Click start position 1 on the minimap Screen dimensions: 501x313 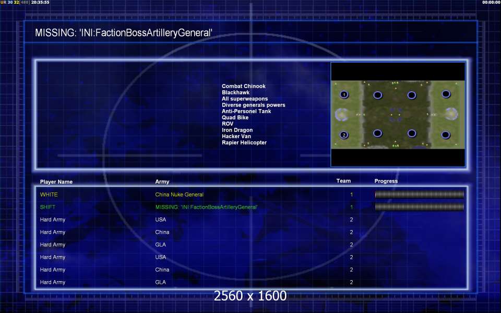coord(344,94)
